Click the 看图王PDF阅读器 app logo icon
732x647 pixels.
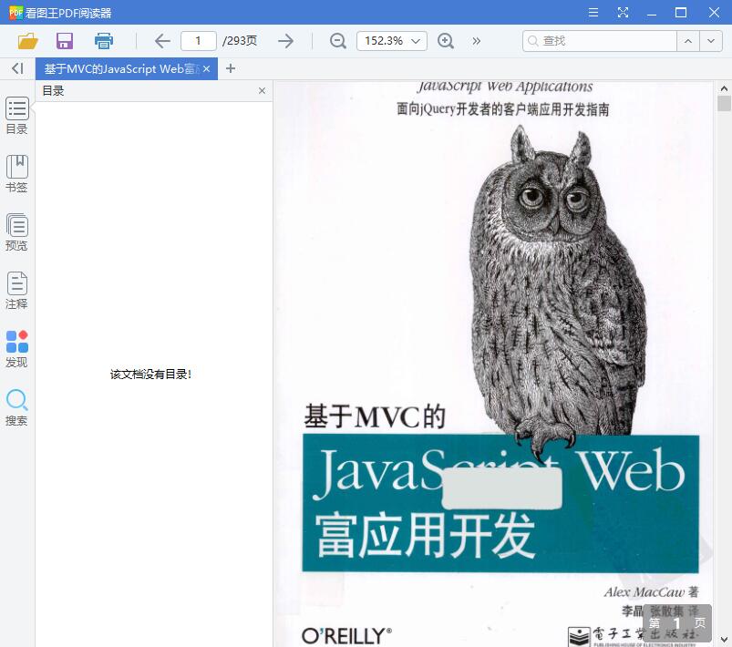click(15, 13)
